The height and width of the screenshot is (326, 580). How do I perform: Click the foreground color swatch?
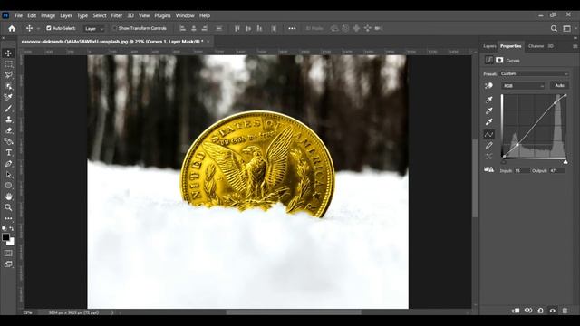5,237
